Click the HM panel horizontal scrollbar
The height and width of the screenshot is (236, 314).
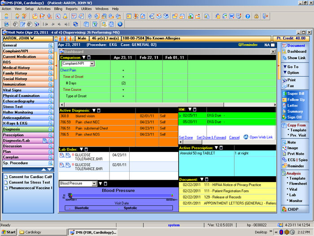227,142
